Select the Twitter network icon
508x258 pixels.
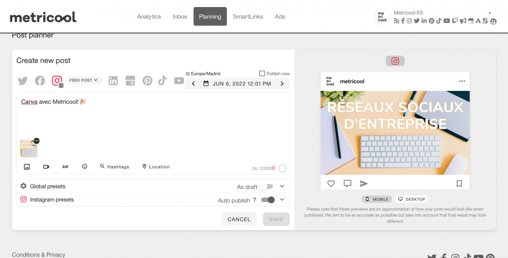click(23, 81)
